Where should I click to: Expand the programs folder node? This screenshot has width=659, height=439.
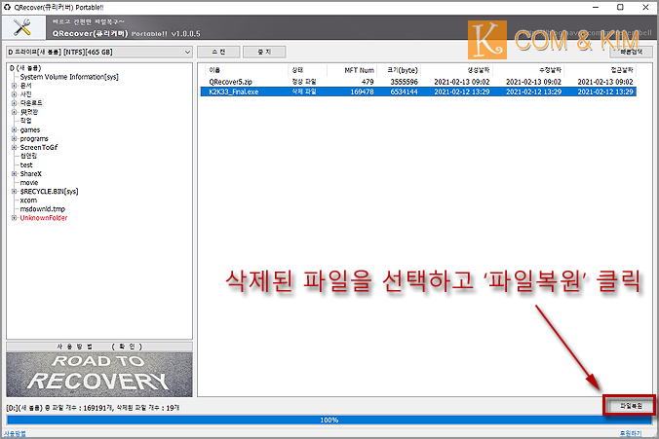[14, 139]
